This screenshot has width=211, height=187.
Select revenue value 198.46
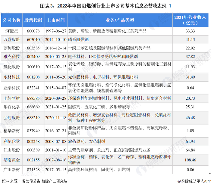click(x=190, y=160)
